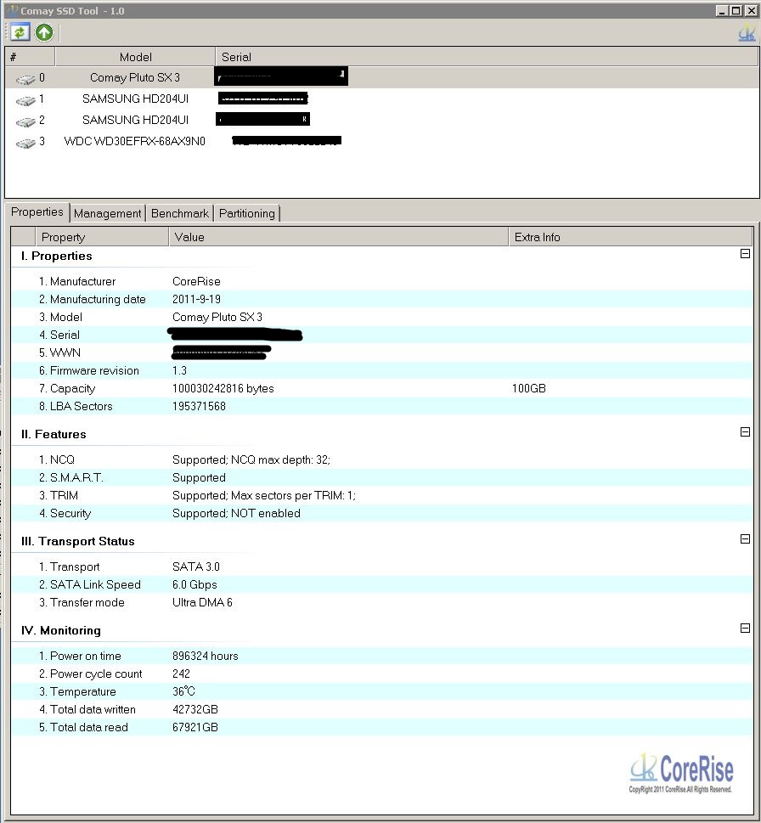Click the capacity value 100030242816 bytes
Image resolution: width=761 pixels, height=823 pixels.
[223, 388]
